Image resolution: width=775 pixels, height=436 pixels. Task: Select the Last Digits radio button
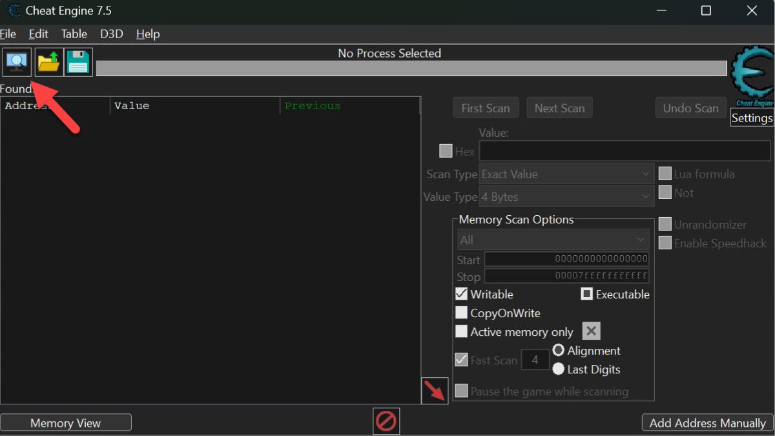[x=559, y=369]
